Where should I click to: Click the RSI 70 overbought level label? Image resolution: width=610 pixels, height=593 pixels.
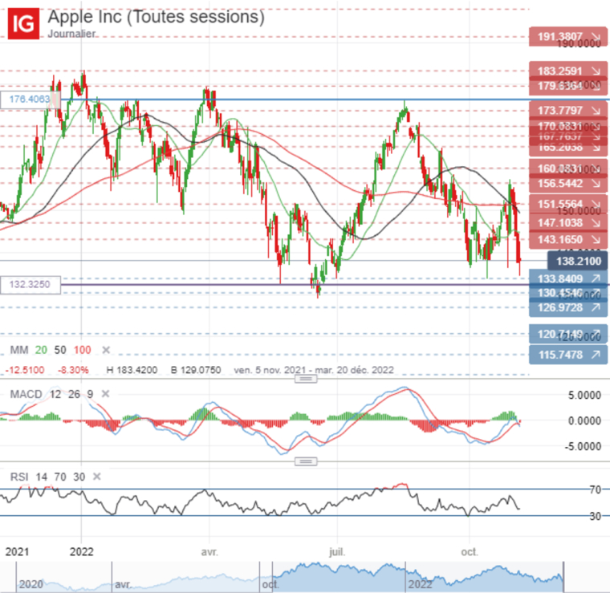[x=596, y=489]
